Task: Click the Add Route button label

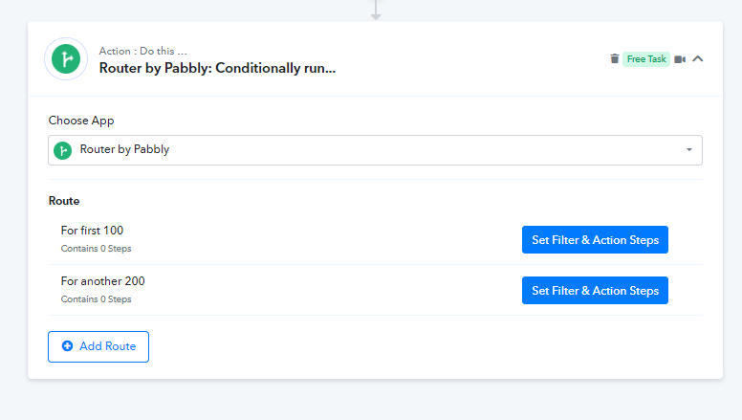Action: pyautogui.click(x=107, y=346)
